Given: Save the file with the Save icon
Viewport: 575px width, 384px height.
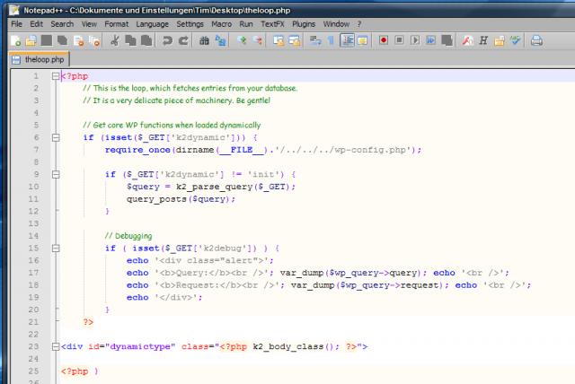Looking at the screenshot, I should coord(47,40).
